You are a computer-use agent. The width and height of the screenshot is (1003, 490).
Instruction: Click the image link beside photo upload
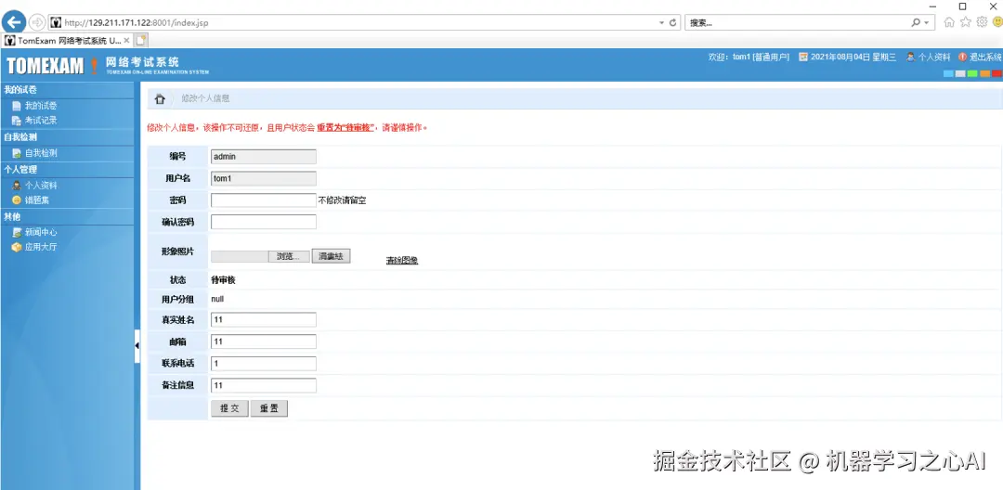click(402, 261)
